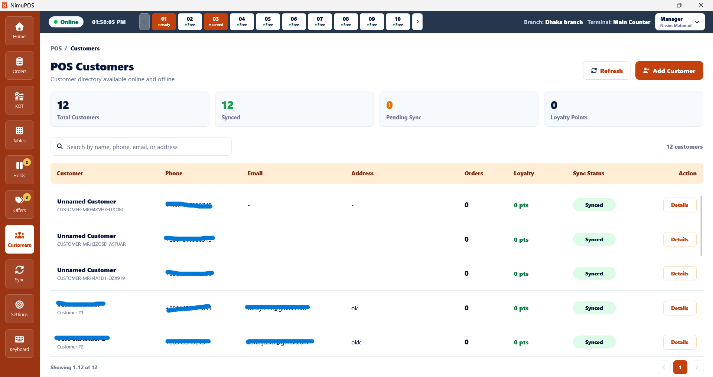Click 'Showing 1-12 of 12' text

pyautogui.click(x=74, y=367)
